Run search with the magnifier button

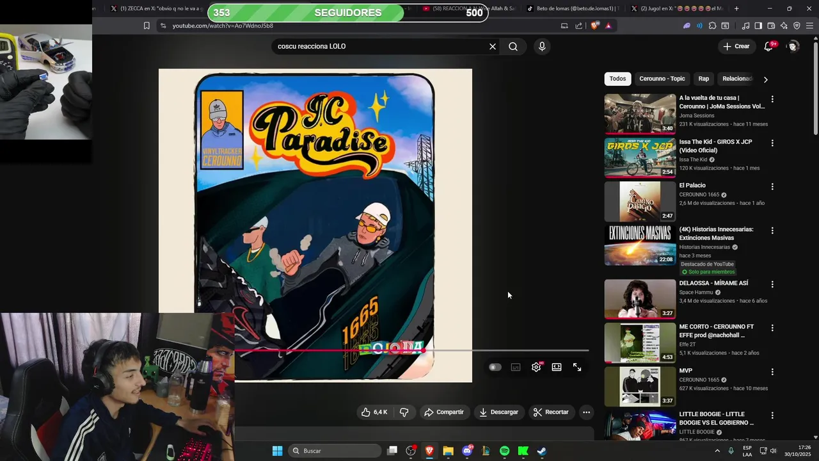click(513, 47)
